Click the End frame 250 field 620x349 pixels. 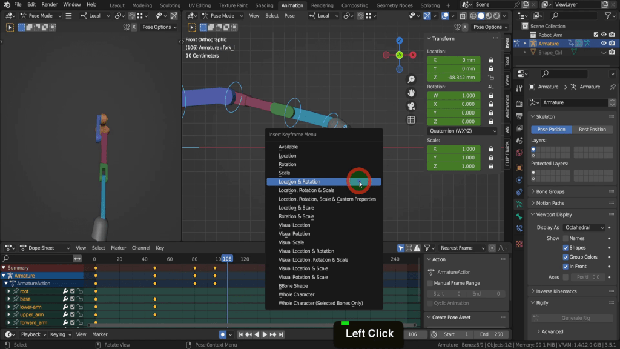(492, 334)
